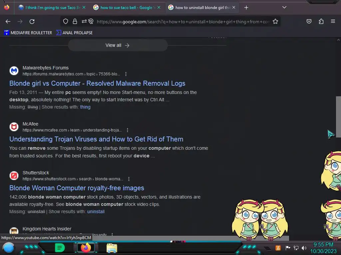Open 'Blonde girl vs Computer' Malwarebytes result
The width and height of the screenshot is (341, 255).
pyautogui.click(x=97, y=83)
